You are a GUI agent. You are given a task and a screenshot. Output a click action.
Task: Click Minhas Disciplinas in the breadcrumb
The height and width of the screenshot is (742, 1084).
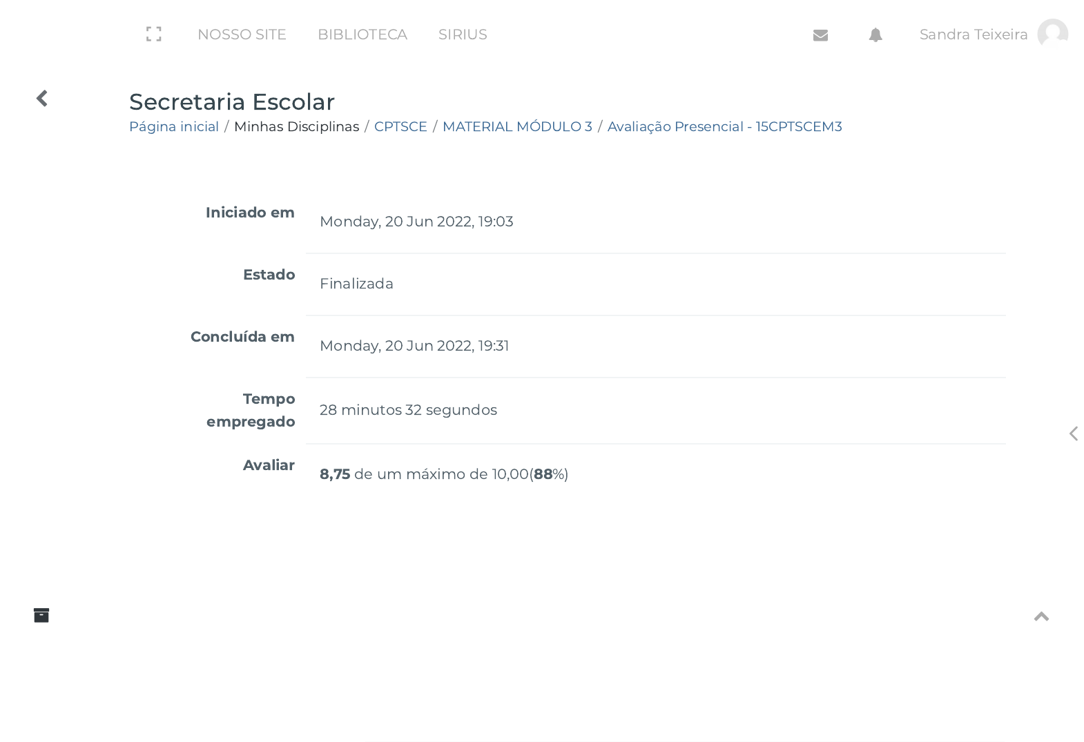coord(296,126)
